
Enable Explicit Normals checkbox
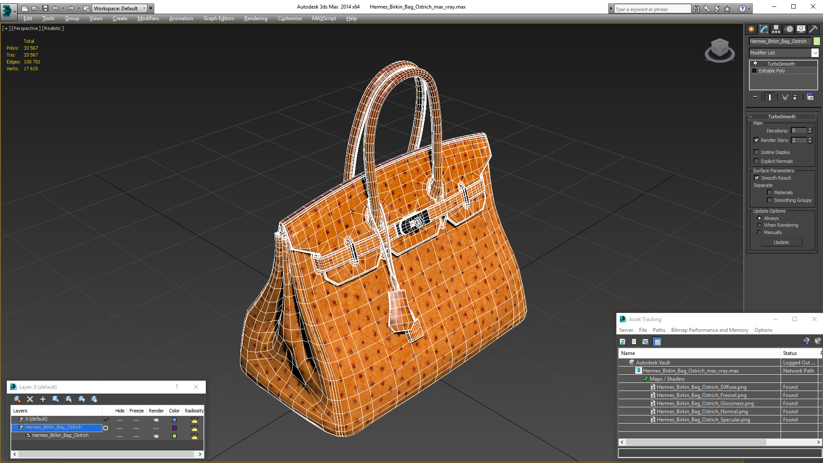tap(756, 161)
